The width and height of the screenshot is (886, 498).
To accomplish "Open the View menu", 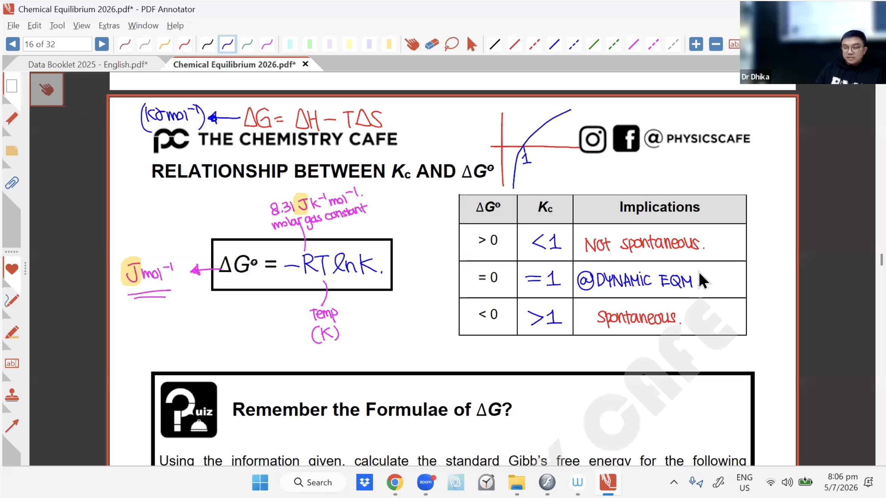I will click(x=81, y=25).
